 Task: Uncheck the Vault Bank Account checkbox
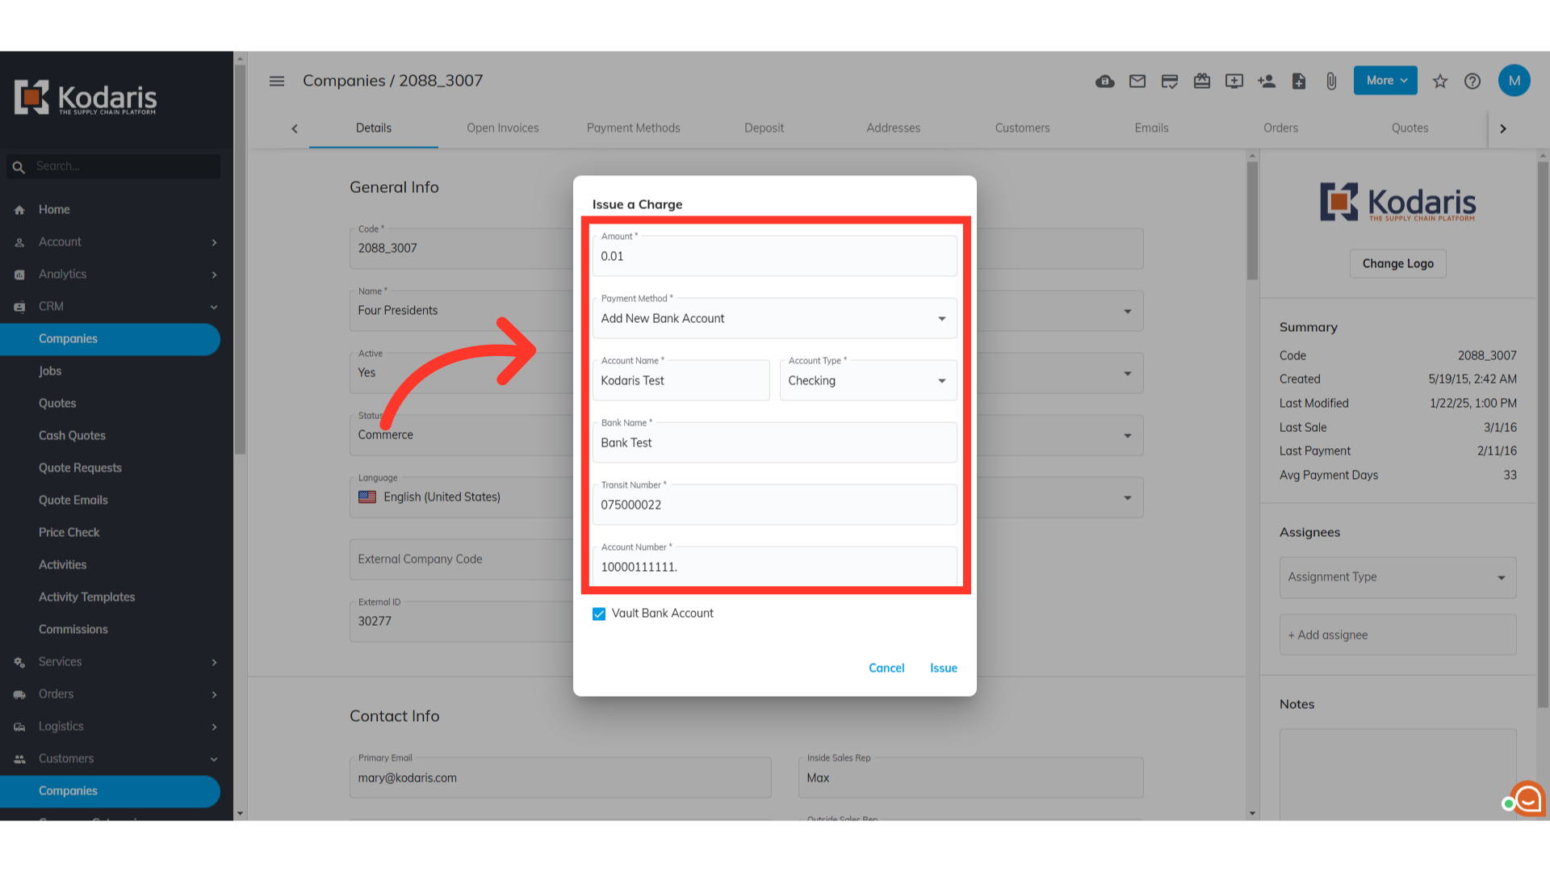click(x=599, y=614)
